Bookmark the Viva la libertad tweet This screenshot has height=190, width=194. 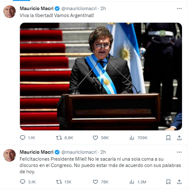pyautogui.click(x=168, y=138)
